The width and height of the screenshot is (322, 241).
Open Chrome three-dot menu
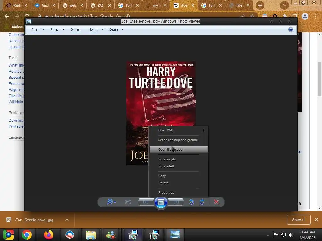(315, 16)
